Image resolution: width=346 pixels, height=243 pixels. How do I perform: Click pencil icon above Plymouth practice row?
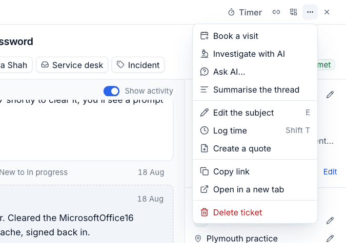330,220
